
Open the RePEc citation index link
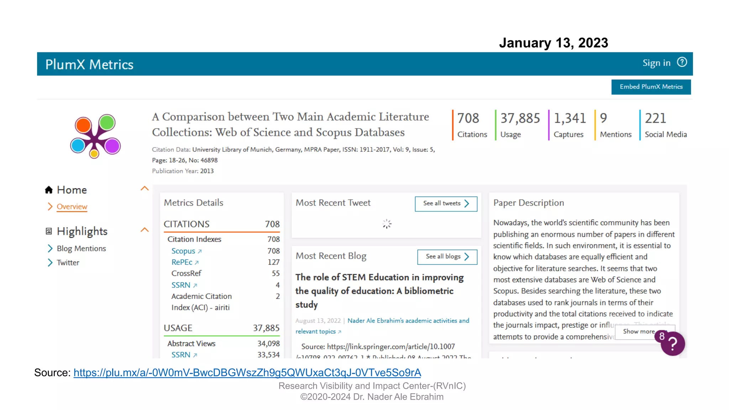[182, 262]
